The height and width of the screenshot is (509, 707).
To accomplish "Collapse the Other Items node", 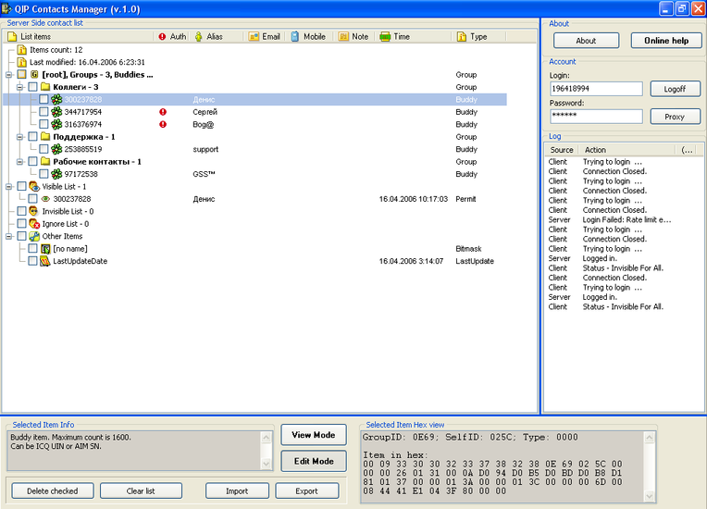I will (x=9, y=236).
